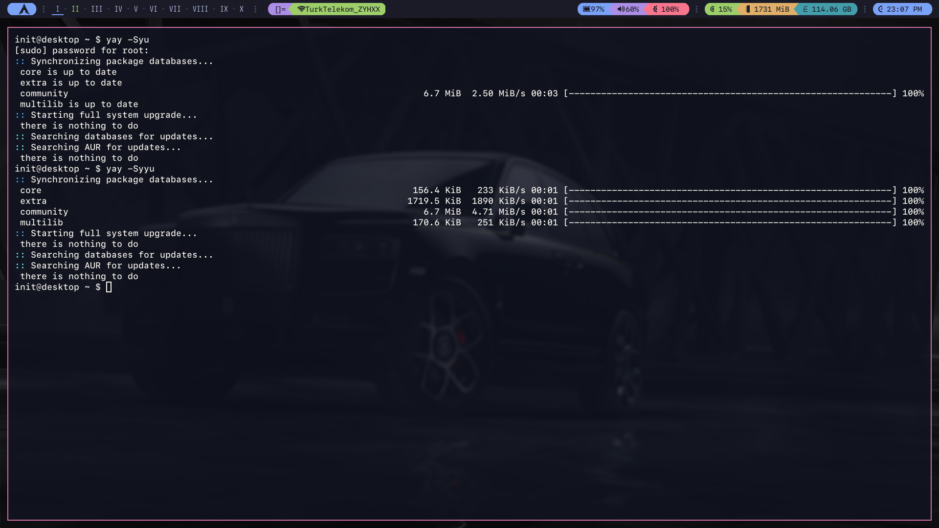The width and height of the screenshot is (939, 528).
Task: Switch to workspace VIII
Action: tap(200, 9)
